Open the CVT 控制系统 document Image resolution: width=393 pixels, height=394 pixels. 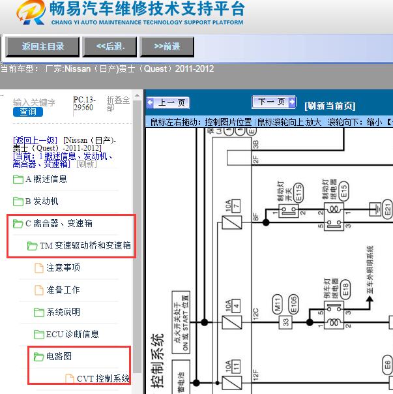[x=103, y=379]
